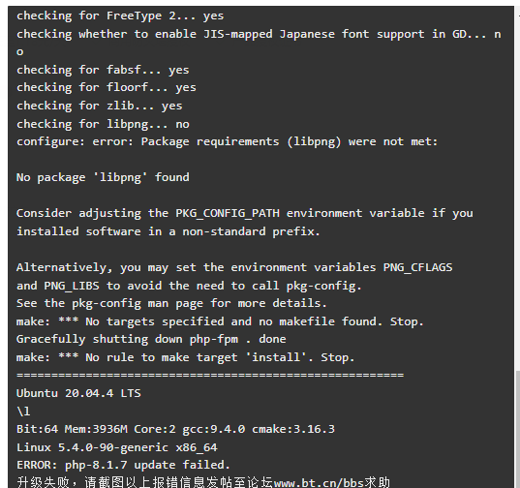Click the 'Ubuntu 20.04.4 LTS' text
The width and height of the screenshot is (520, 488).
coord(78,393)
